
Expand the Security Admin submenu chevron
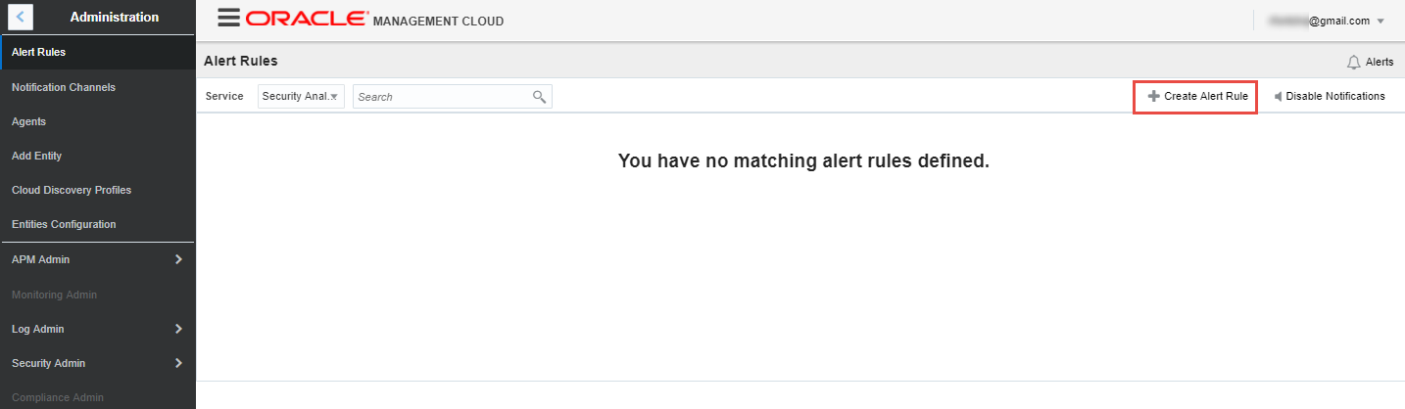[x=178, y=363]
